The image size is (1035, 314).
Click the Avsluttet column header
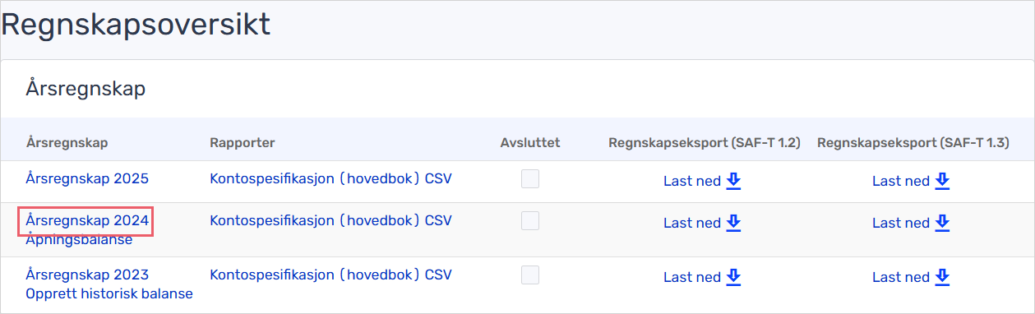coord(530,143)
